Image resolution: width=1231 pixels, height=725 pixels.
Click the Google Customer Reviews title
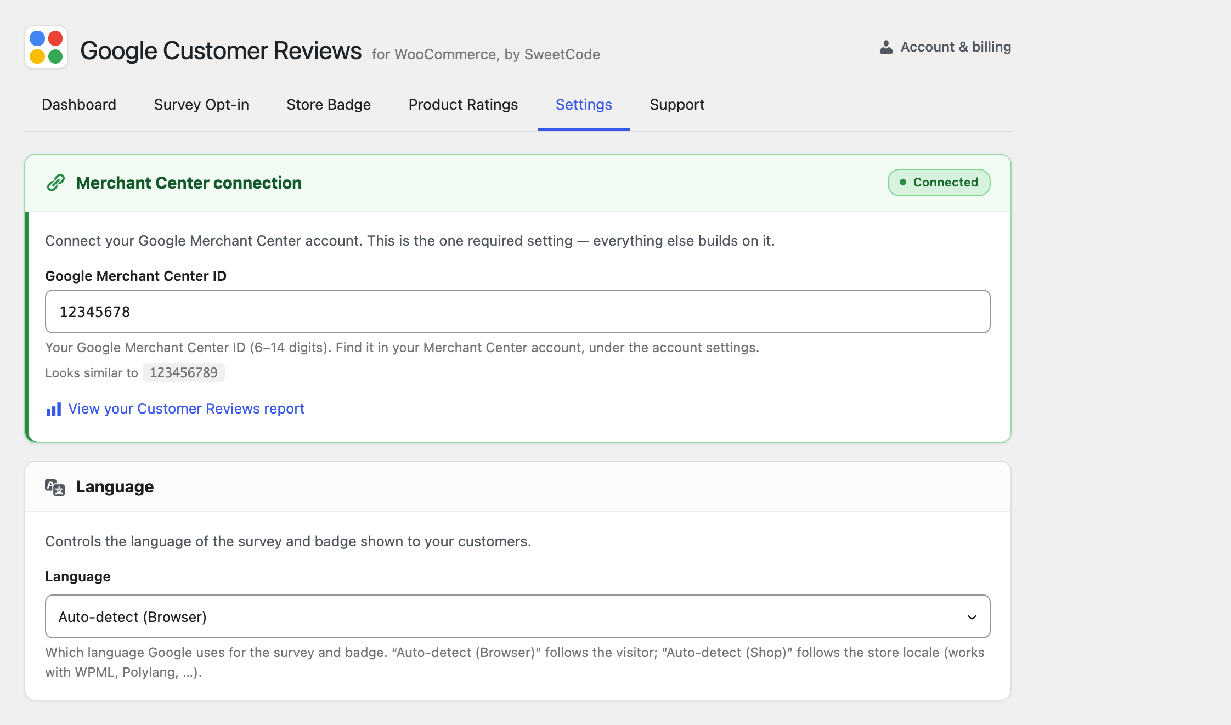click(221, 50)
